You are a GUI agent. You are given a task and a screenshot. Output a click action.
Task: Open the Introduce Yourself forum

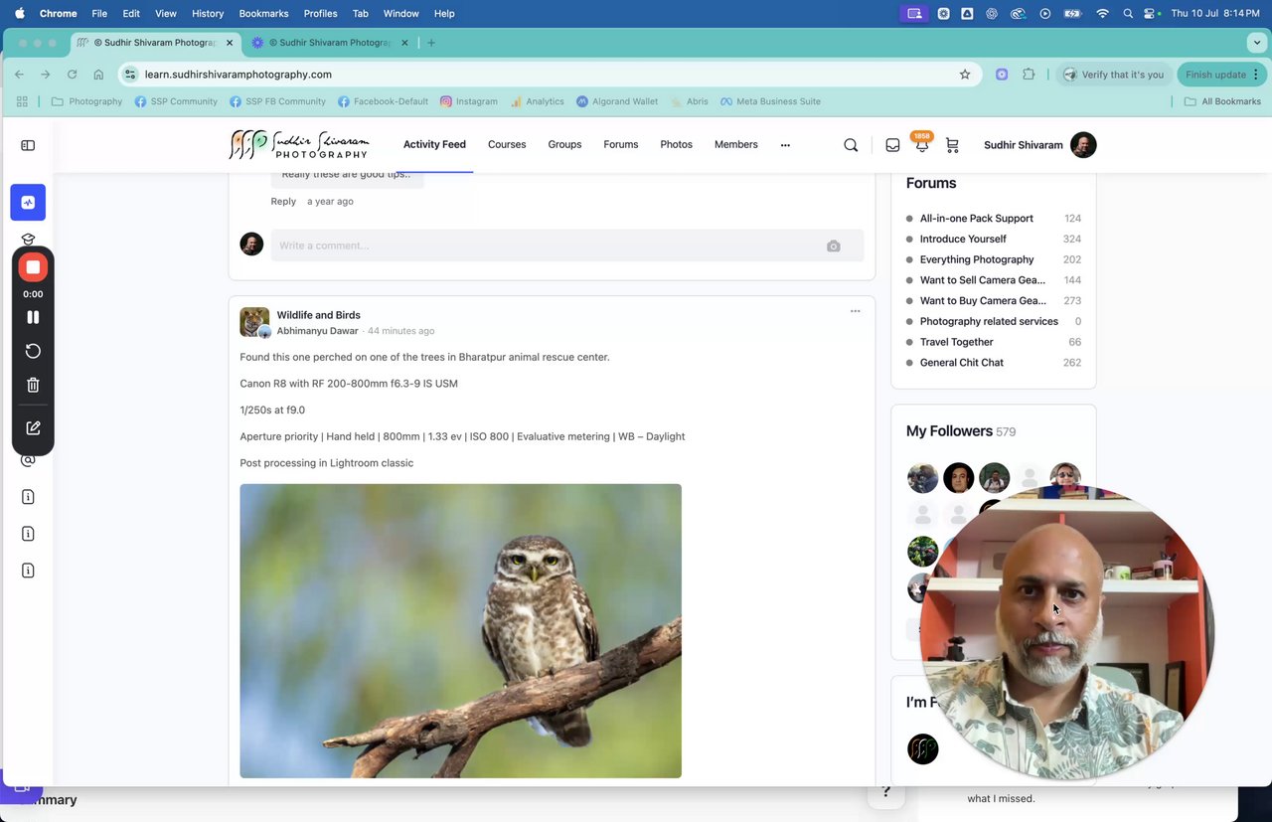pyautogui.click(x=963, y=240)
